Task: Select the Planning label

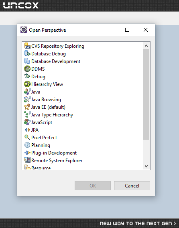Action: pos(41,145)
